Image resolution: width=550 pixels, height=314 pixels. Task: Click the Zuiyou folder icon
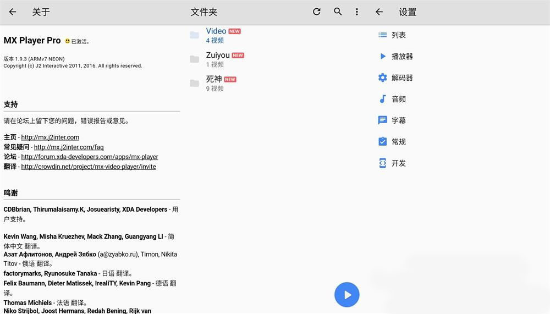[194, 59]
